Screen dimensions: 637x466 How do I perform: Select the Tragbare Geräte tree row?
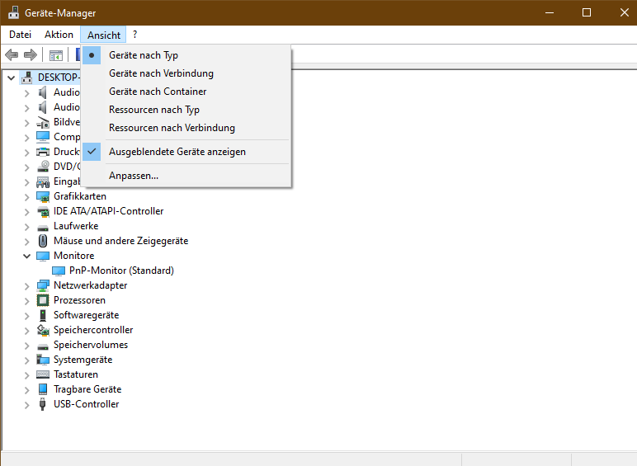coord(87,389)
